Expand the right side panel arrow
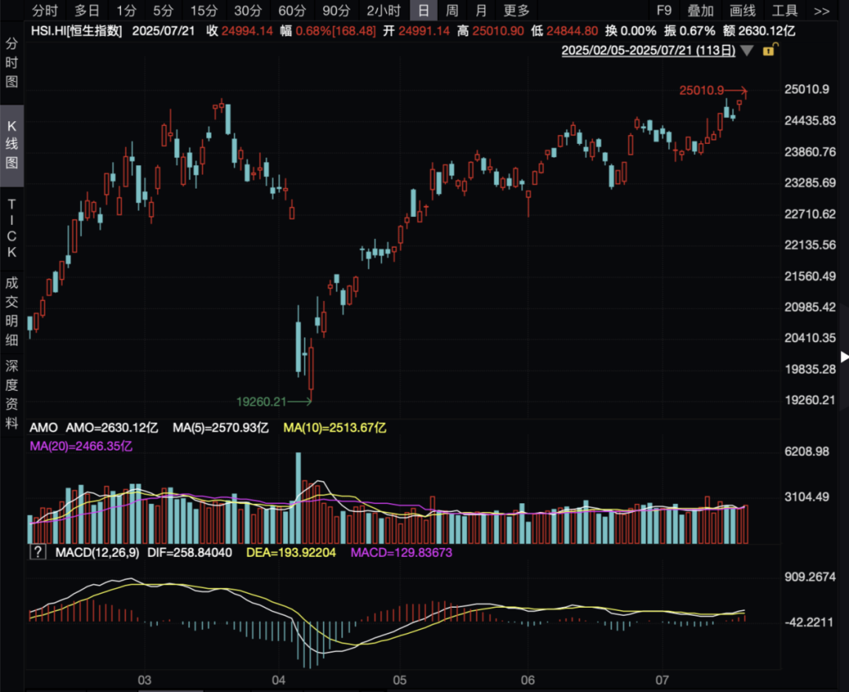Viewport: 849px width, 692px height. click(x=843, y=355)
